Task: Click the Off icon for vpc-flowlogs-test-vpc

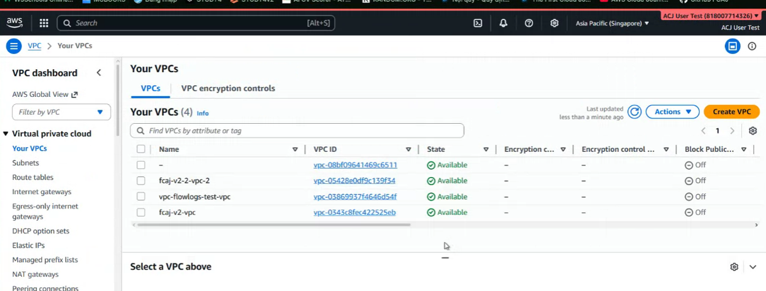Action: click(689, 197)
